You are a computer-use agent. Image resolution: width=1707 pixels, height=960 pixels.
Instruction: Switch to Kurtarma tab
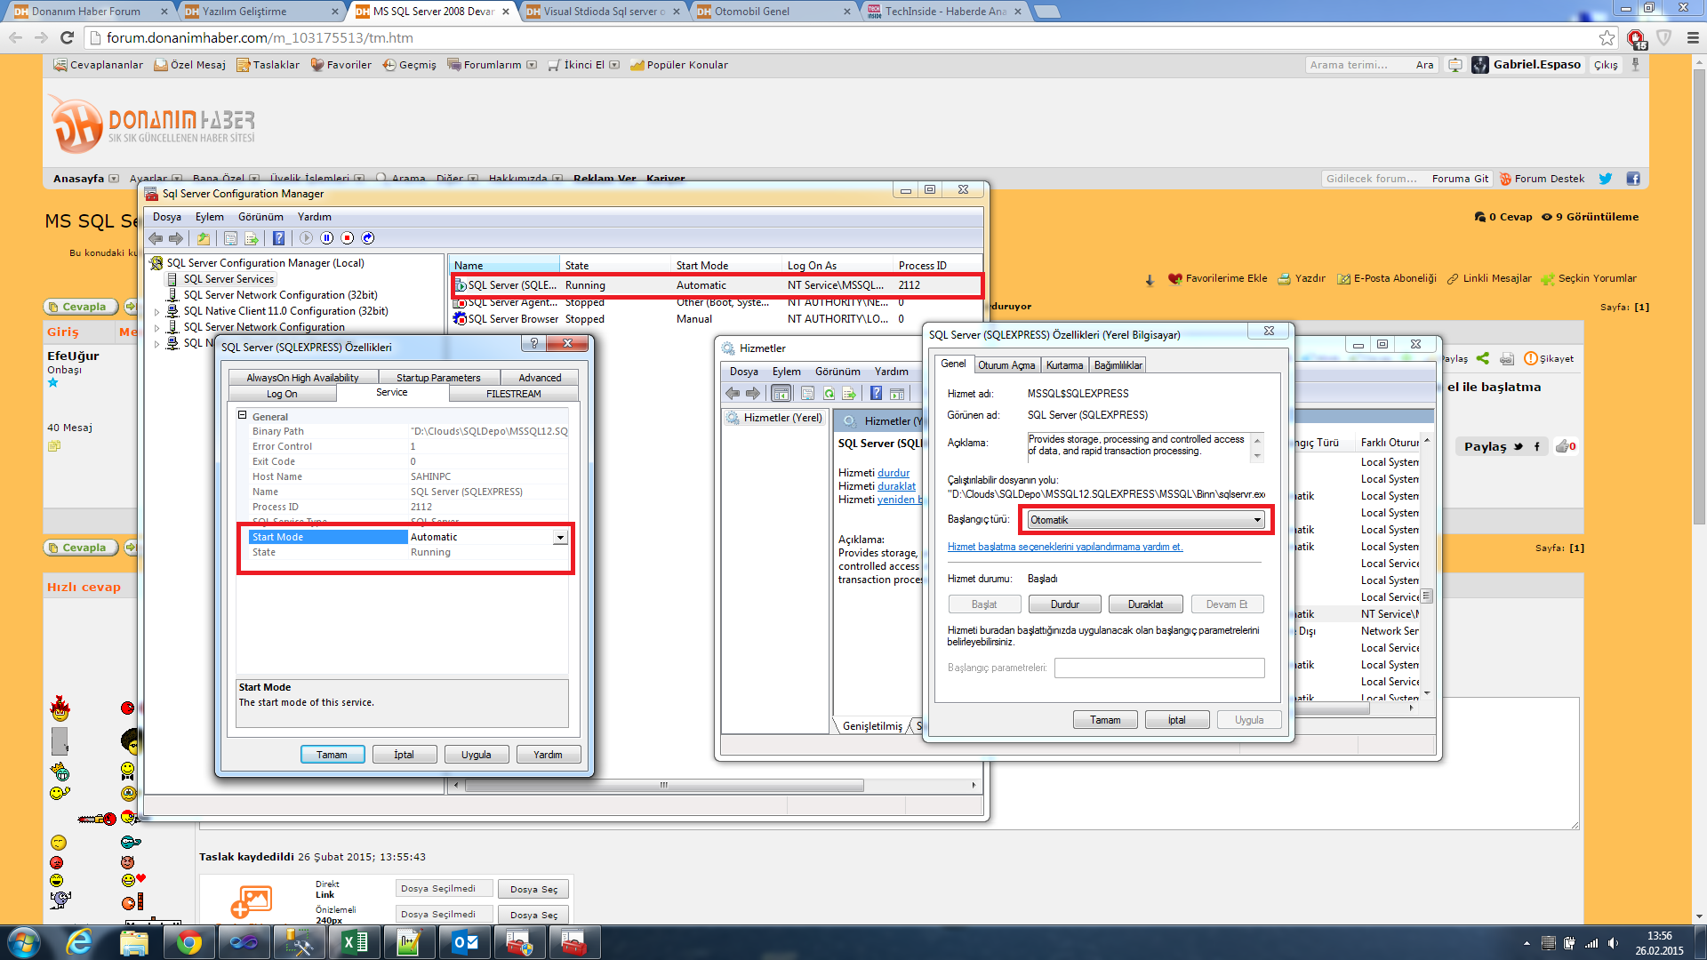[x=1064, y=365]
